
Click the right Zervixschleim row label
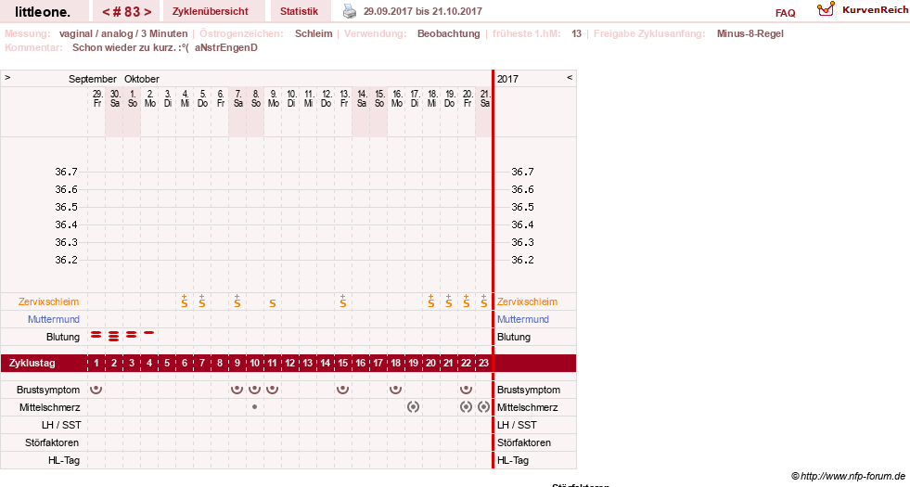pos(527,301)
